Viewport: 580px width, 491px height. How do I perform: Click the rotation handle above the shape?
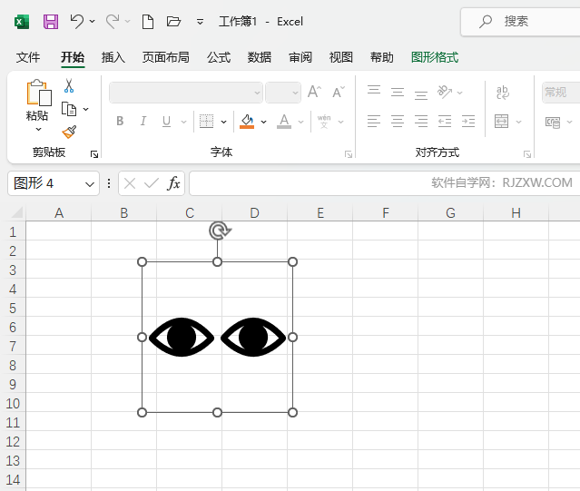[x=218, y=231]
